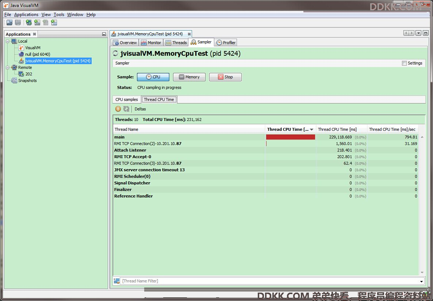433x301 pixels.
Task: Collapse the Local tree node
Action: [8, 41]
